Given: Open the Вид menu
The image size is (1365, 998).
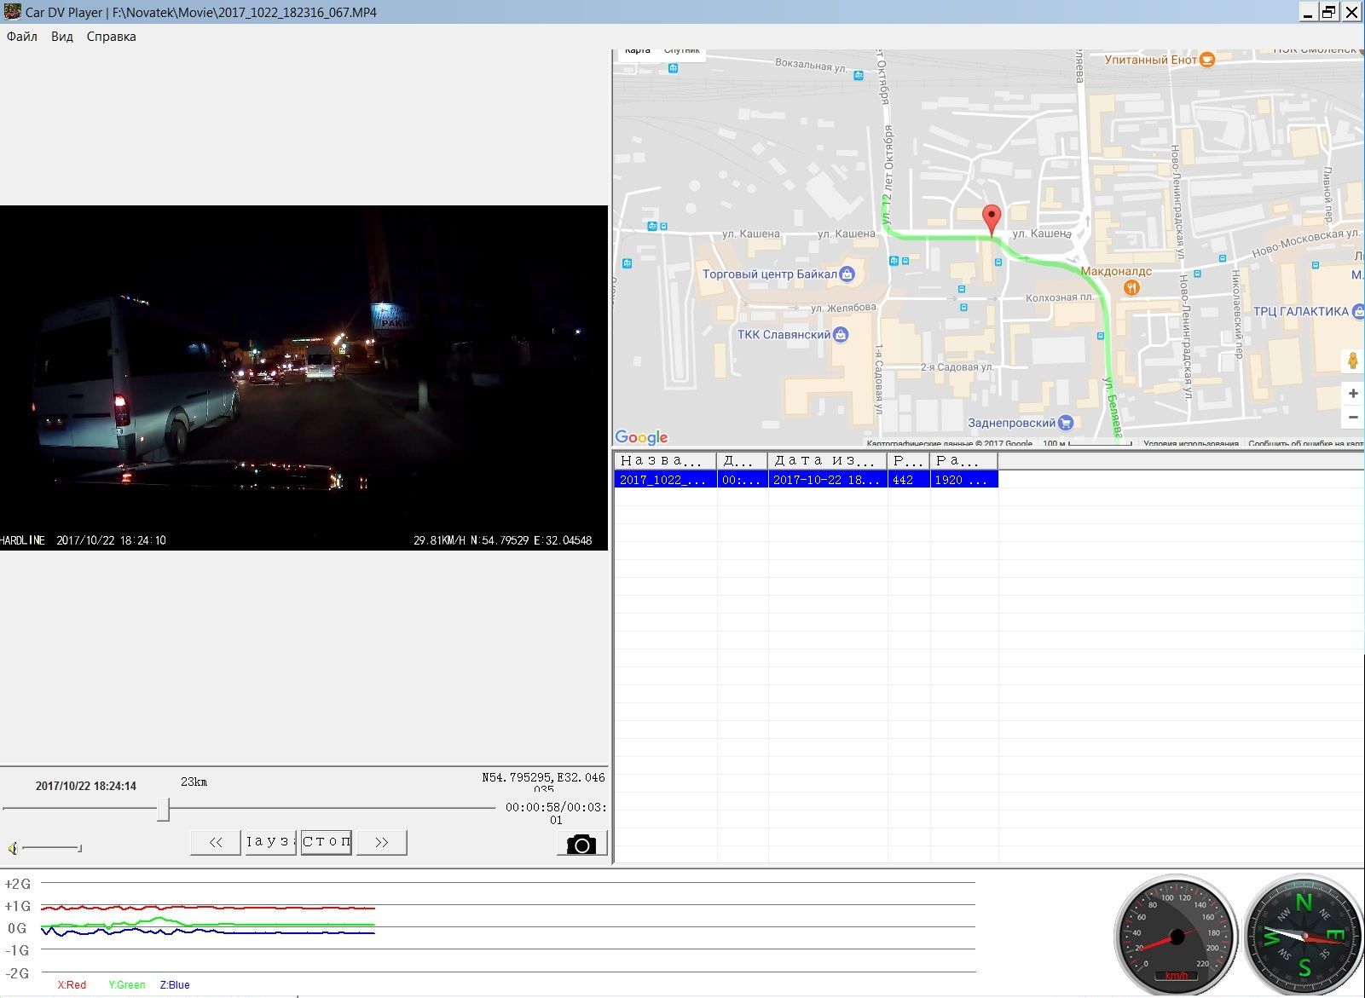Looking at the screenshot, I should click(62, 37).
